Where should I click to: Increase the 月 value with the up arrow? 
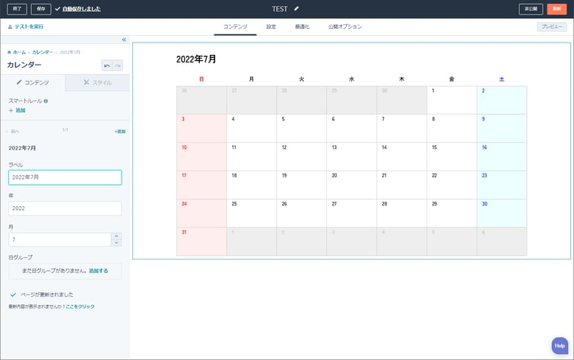click(116, 236)
